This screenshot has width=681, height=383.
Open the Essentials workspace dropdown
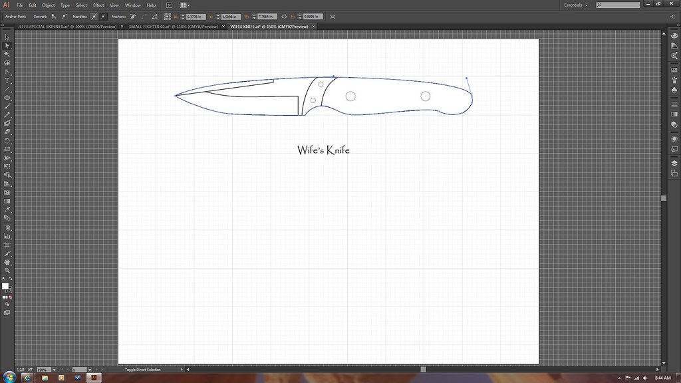[579, 5]
